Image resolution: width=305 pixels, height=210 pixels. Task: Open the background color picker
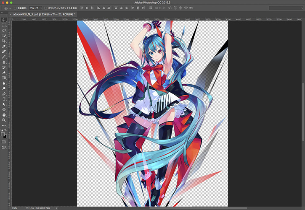click(x=5, y=137)
